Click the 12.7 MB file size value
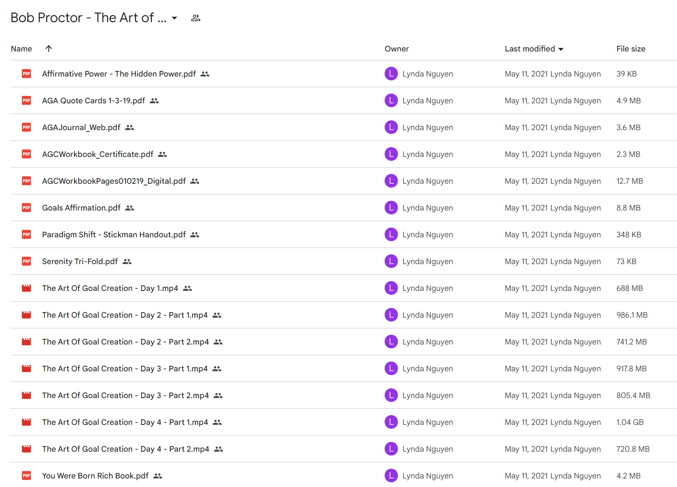 (630, 181)
